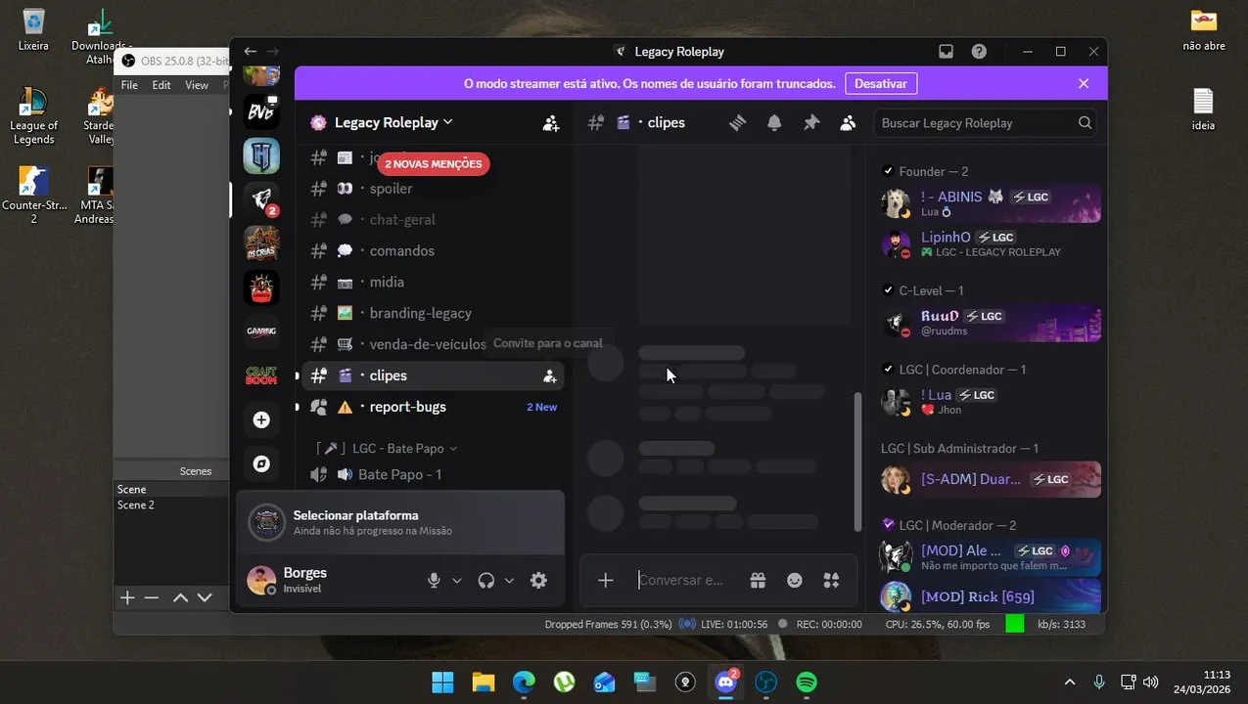Image resolution: width=1248 pixels, height=704 pixels.
Task: Click the add a server plus button
Action: [x=261, y=419]
